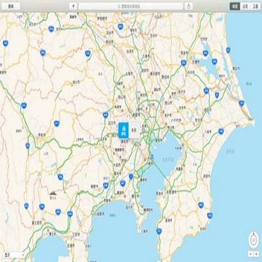Click the blue Tokyo location pin icon
The width and height of the screenshot is (262, 262).
(x=123, y=130)
